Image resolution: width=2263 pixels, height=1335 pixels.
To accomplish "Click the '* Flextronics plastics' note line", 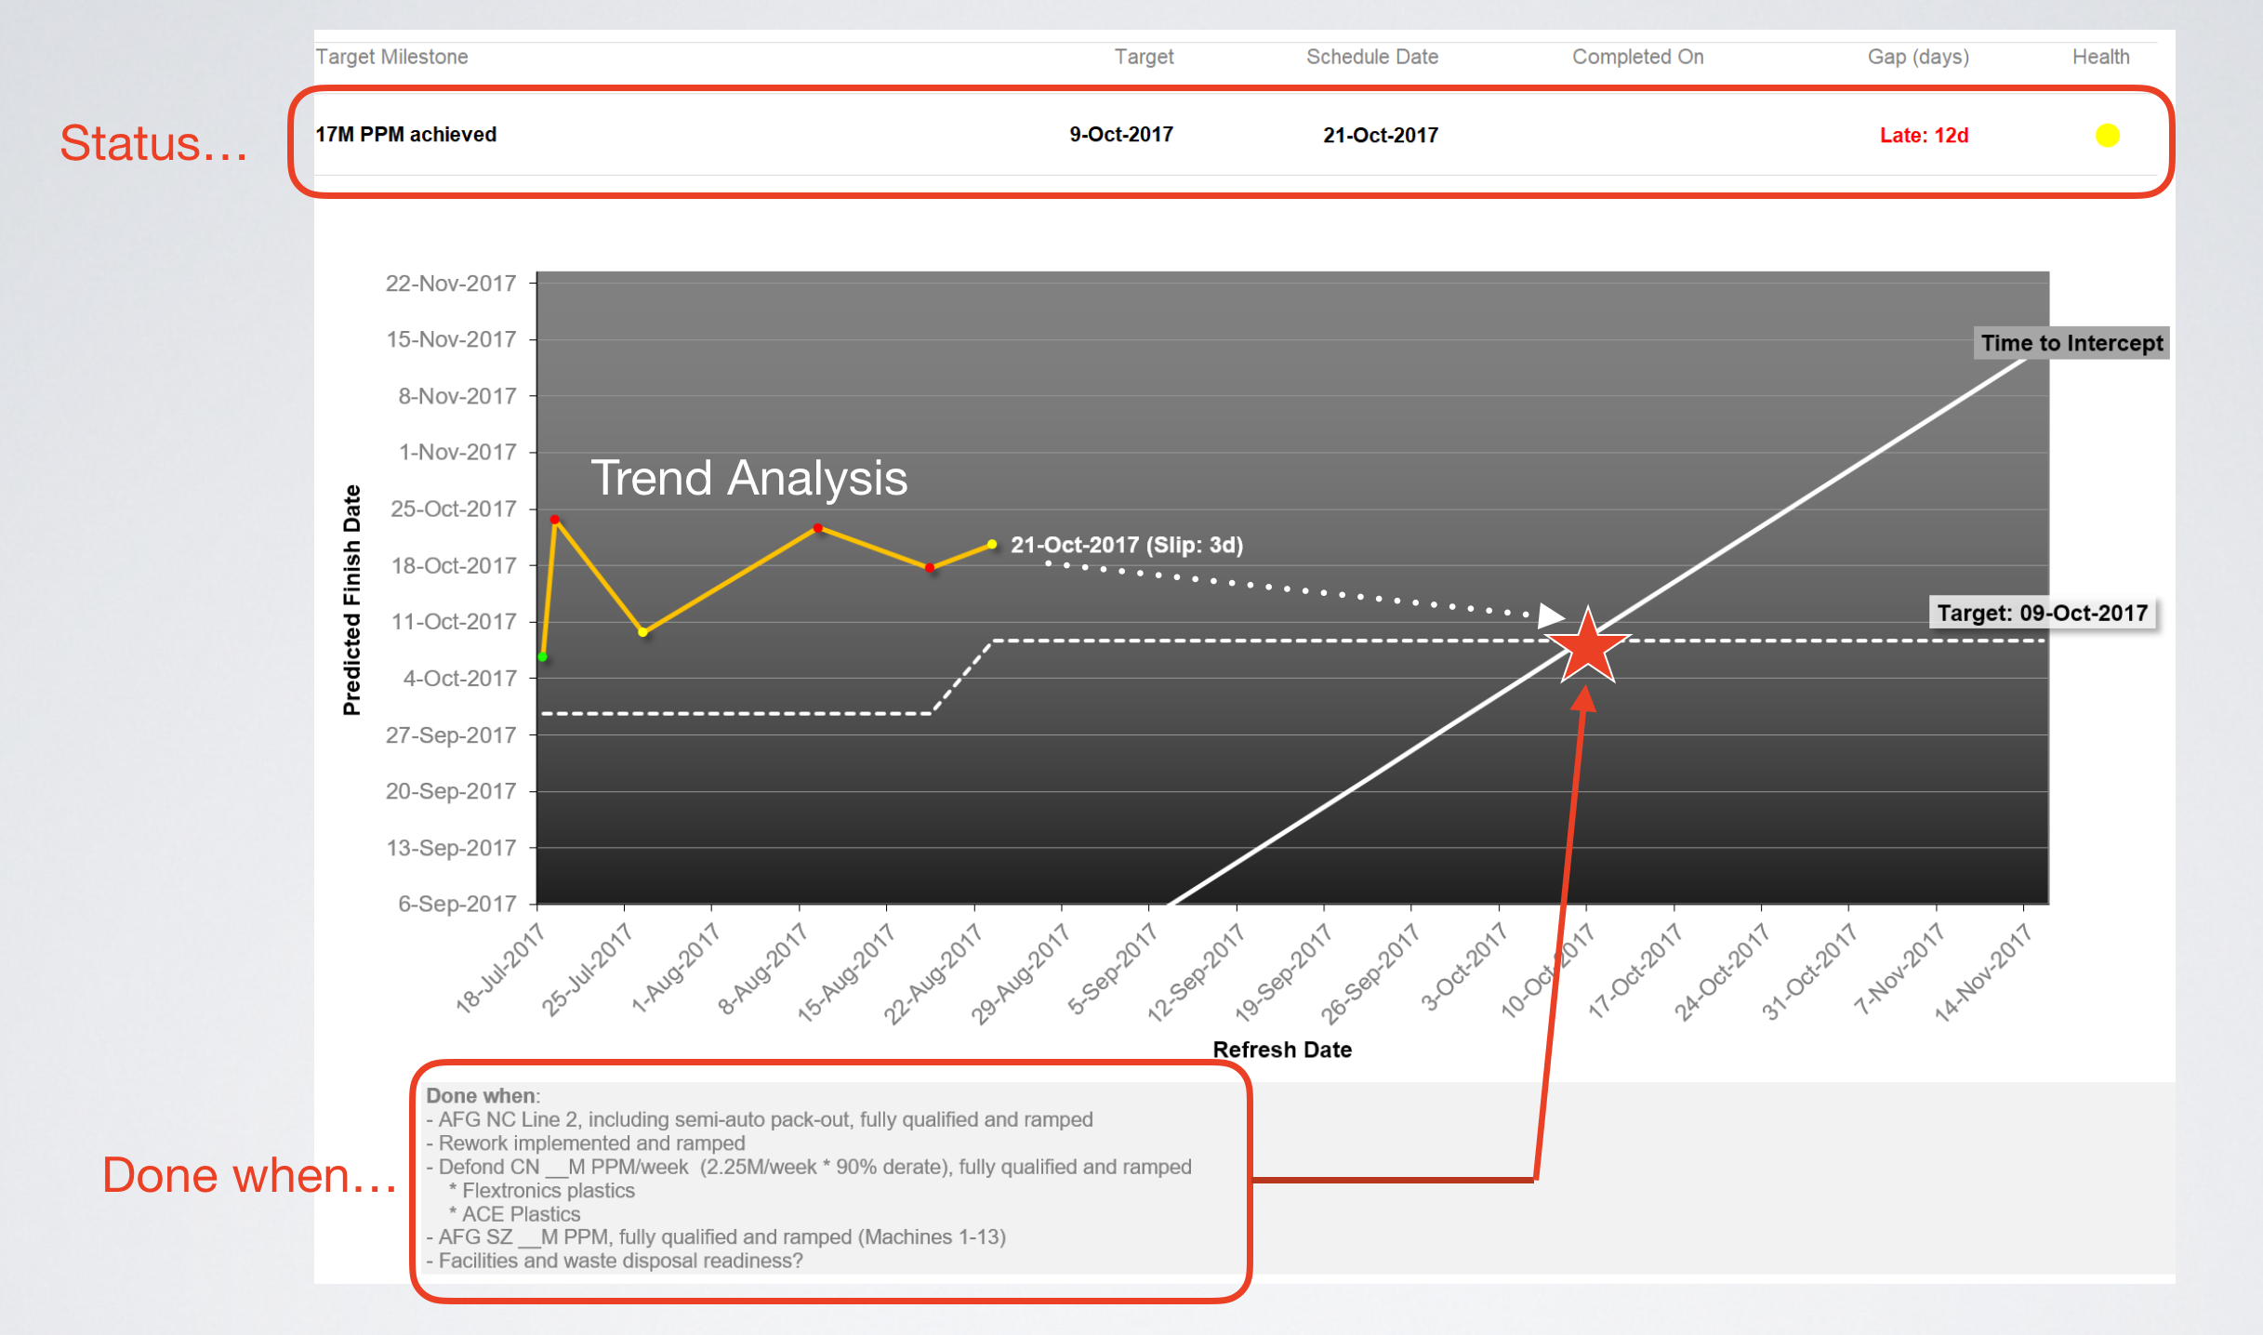I will 541,1191.
